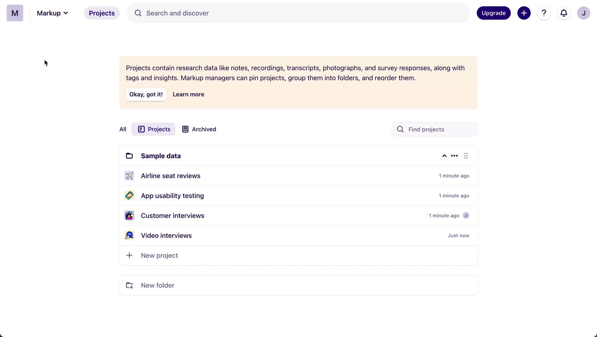Open notifications bell icon
Viewport: 597px width, 337px height.
click(x=564, y=13)
